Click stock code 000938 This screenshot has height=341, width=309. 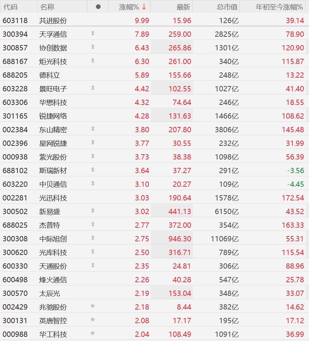click(x=15, y=157)
